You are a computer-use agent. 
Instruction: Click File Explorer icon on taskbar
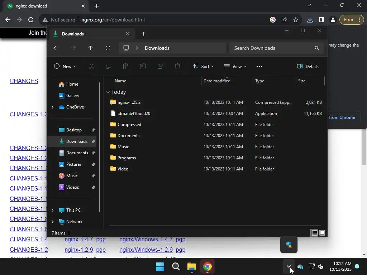point(191,266)
